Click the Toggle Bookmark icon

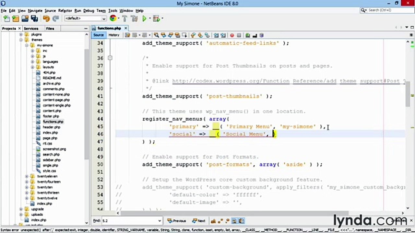coord(207,35)
